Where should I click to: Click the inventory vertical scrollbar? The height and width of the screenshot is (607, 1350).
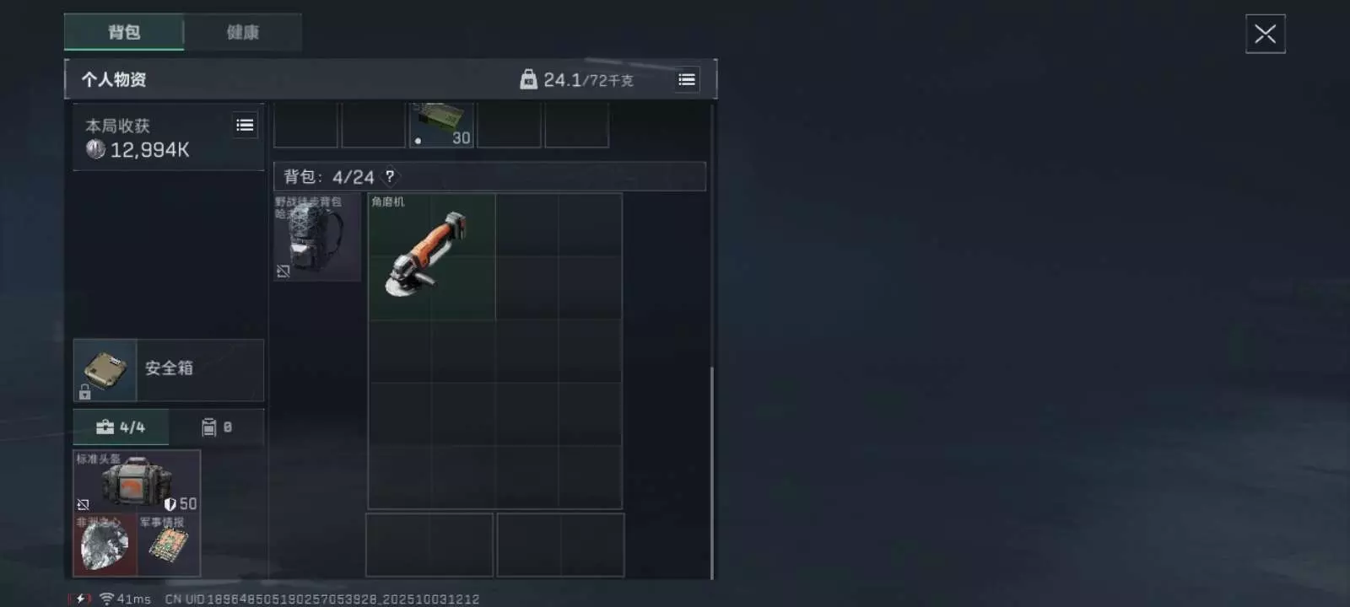(x=712, y=472)
